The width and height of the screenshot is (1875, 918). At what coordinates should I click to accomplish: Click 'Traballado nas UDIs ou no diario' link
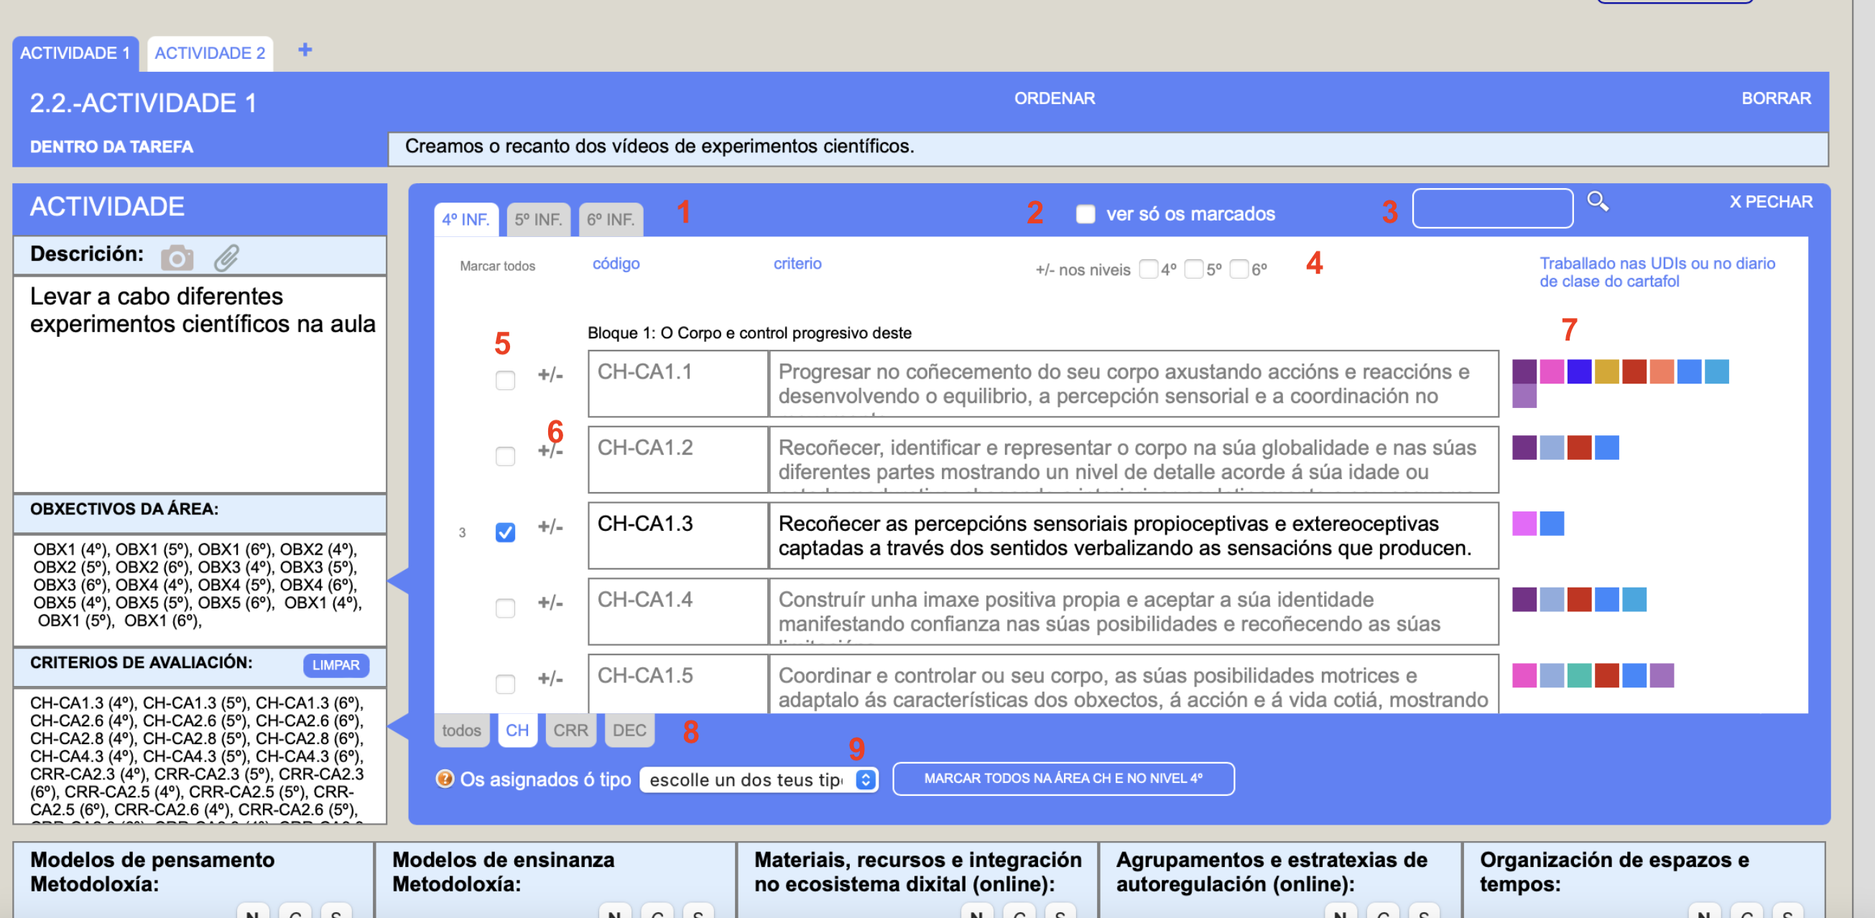tap(1657, 272)
